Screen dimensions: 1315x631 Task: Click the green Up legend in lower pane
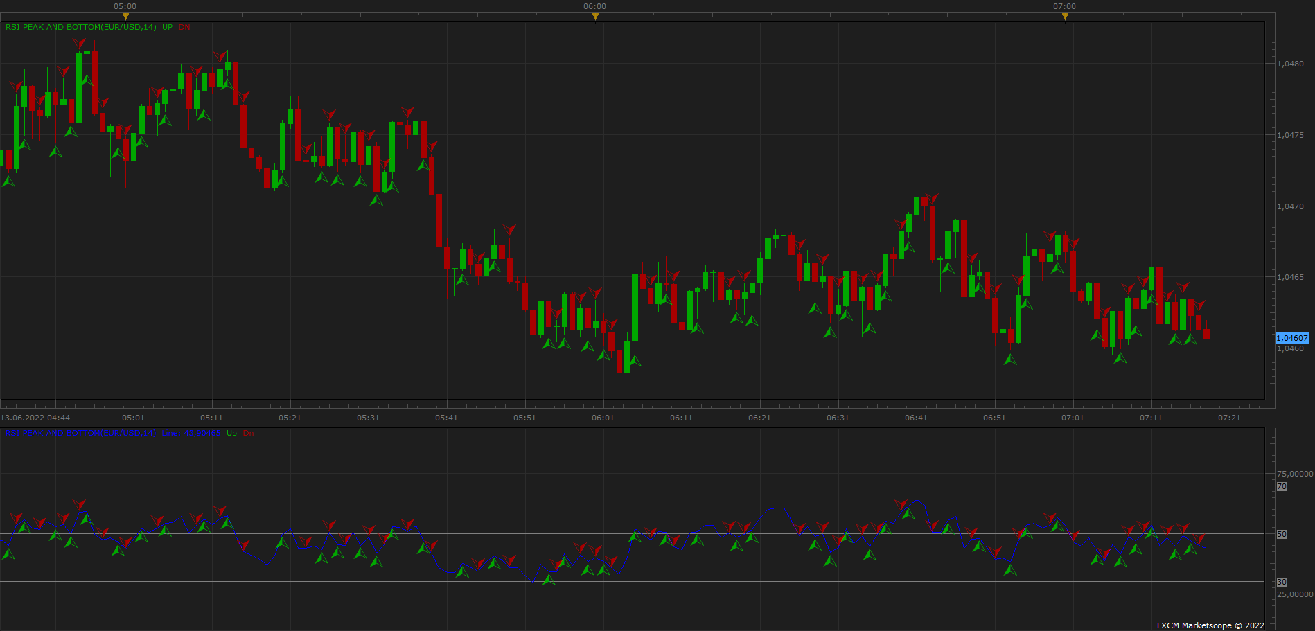tap(232, 433)
